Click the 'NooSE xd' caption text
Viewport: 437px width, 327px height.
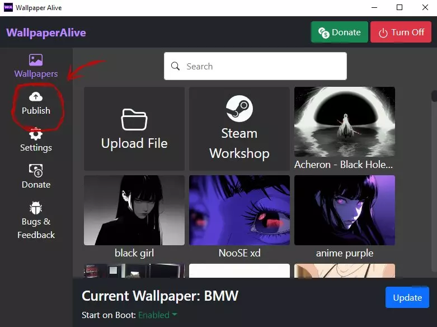pos(239,253)
